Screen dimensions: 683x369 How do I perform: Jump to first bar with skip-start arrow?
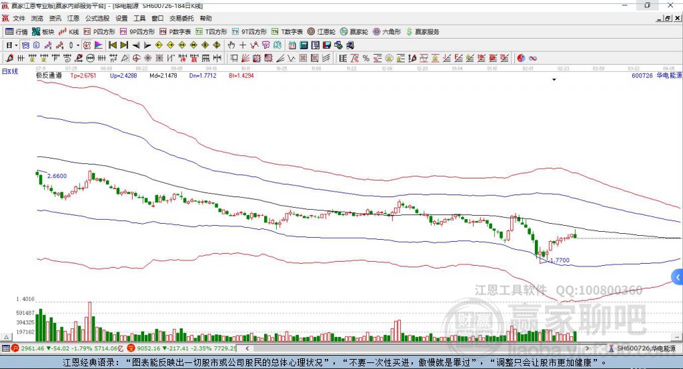pos(112,45)
